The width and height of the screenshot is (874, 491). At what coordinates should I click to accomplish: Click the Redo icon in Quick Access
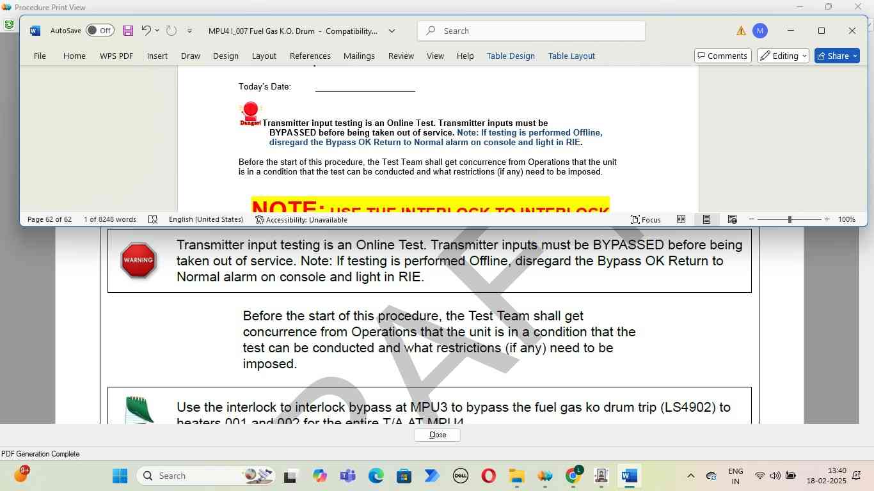(171, 31)
